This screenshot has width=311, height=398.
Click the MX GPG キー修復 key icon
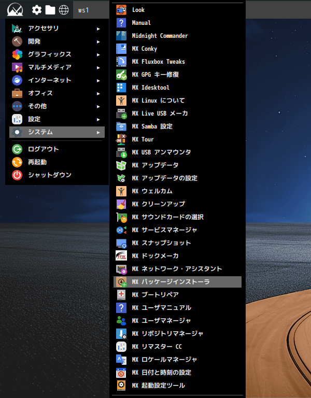point(121,75)
